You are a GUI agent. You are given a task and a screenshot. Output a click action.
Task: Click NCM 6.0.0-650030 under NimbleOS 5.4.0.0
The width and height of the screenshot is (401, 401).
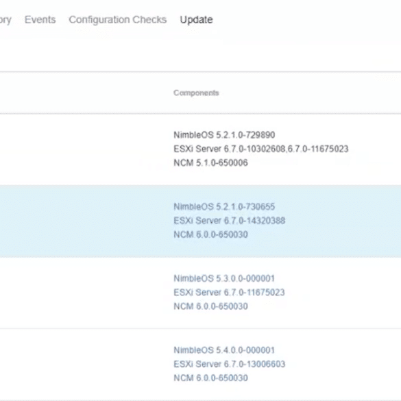pyautogui.click(x=210, y=378)
